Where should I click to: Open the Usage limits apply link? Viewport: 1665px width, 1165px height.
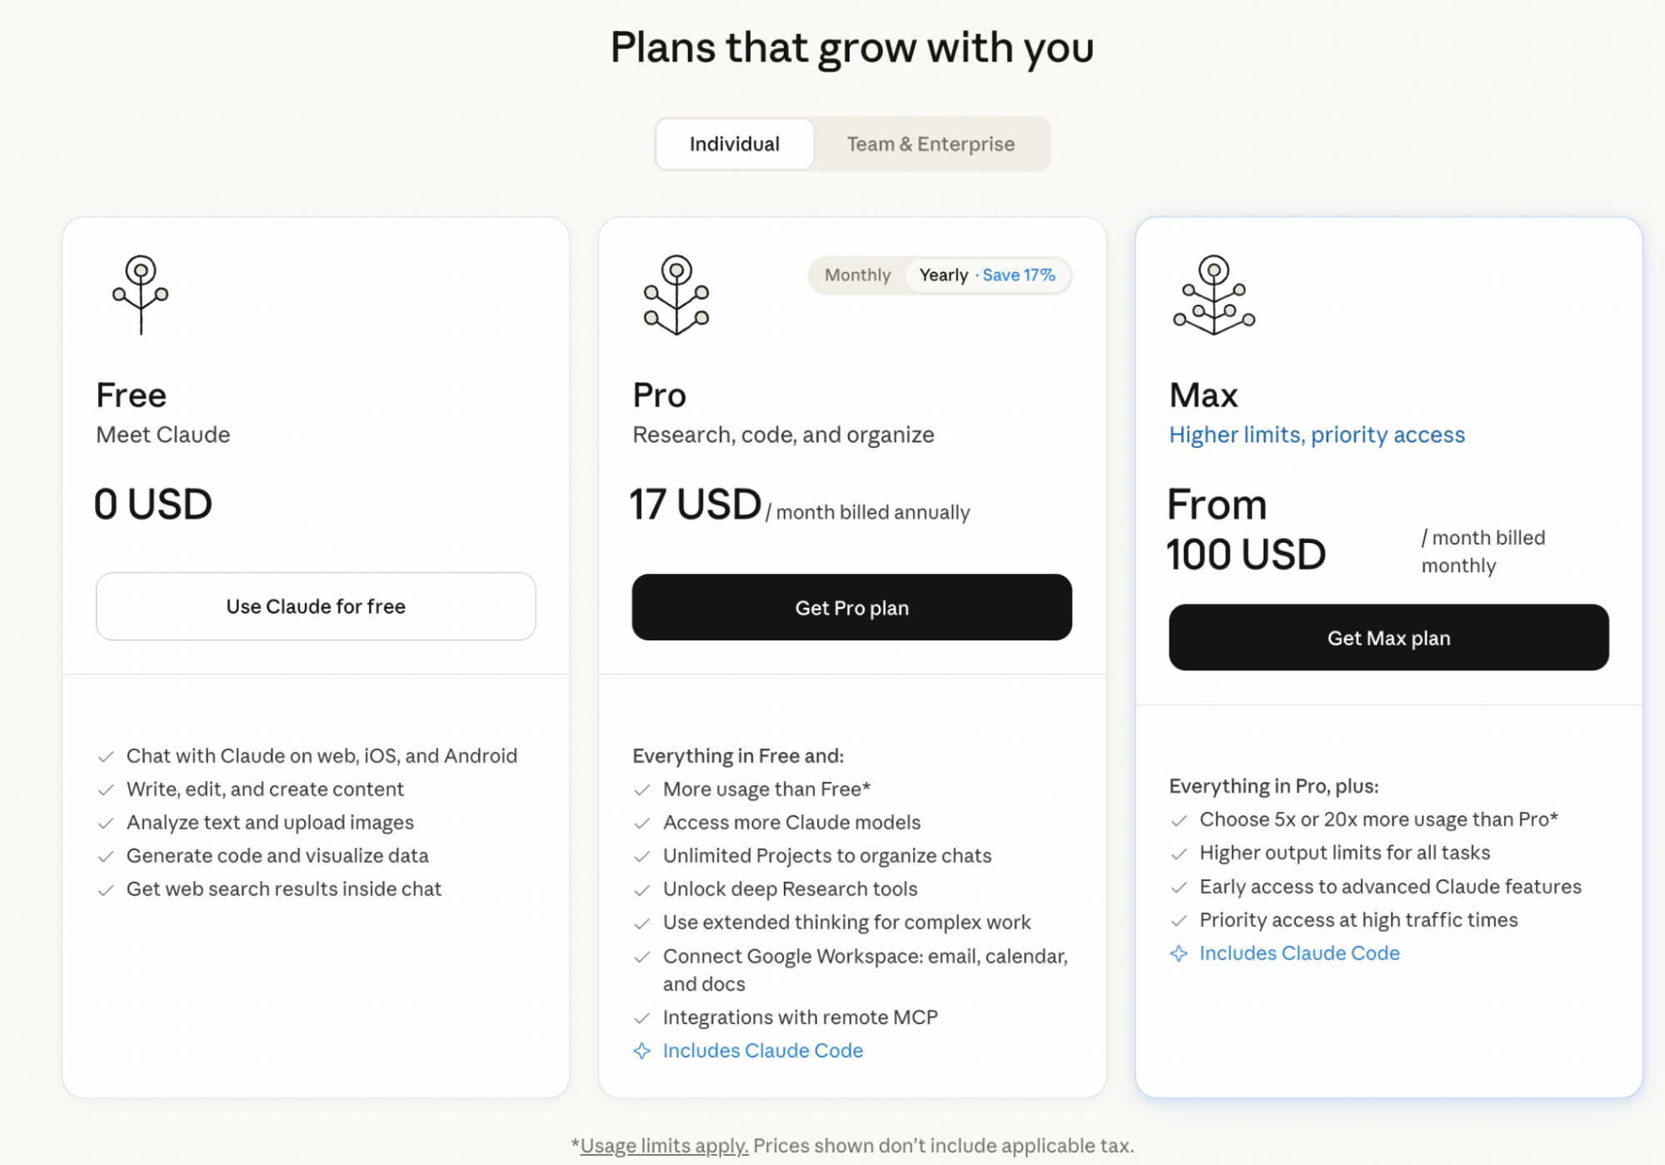click(x=664, y=1146)
